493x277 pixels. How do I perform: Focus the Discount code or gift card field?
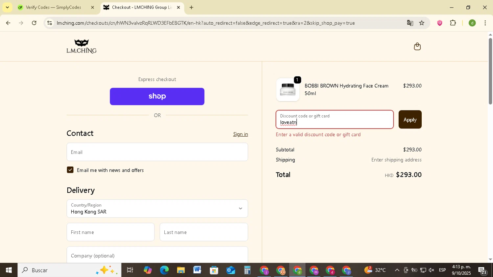pos(335,120)
